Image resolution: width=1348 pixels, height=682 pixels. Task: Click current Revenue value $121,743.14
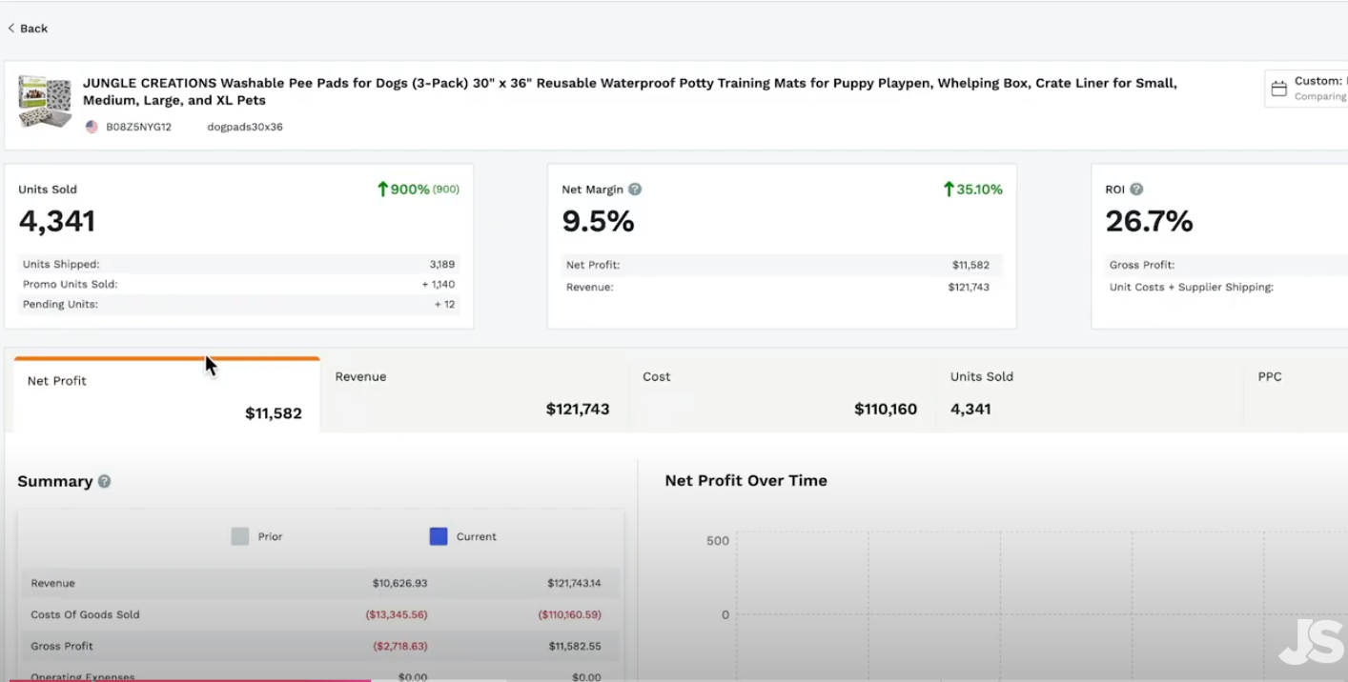pyautogui.click(x=574, y=583)
